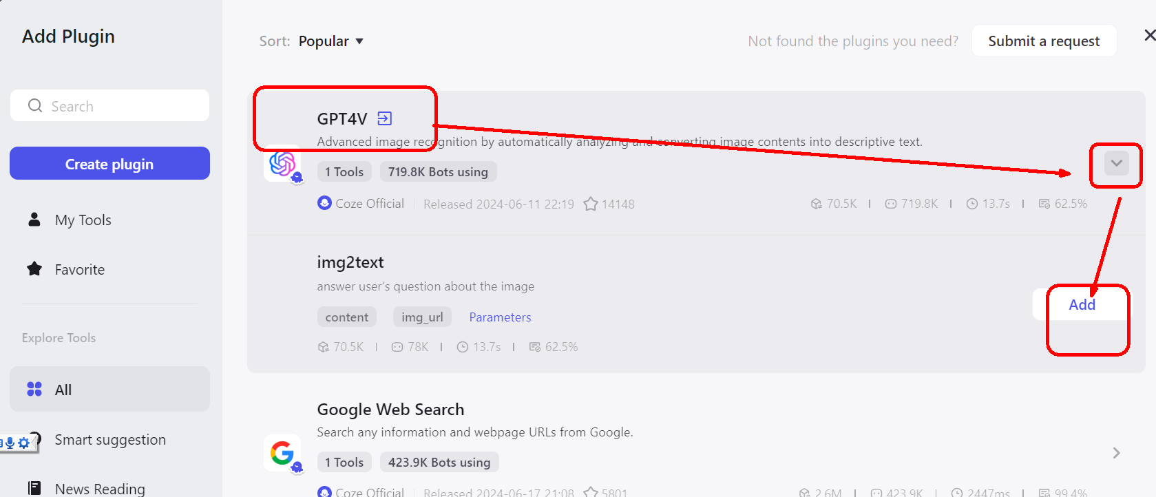
Task: Click the All category grid icon
Action: click(x=34, y=389)
